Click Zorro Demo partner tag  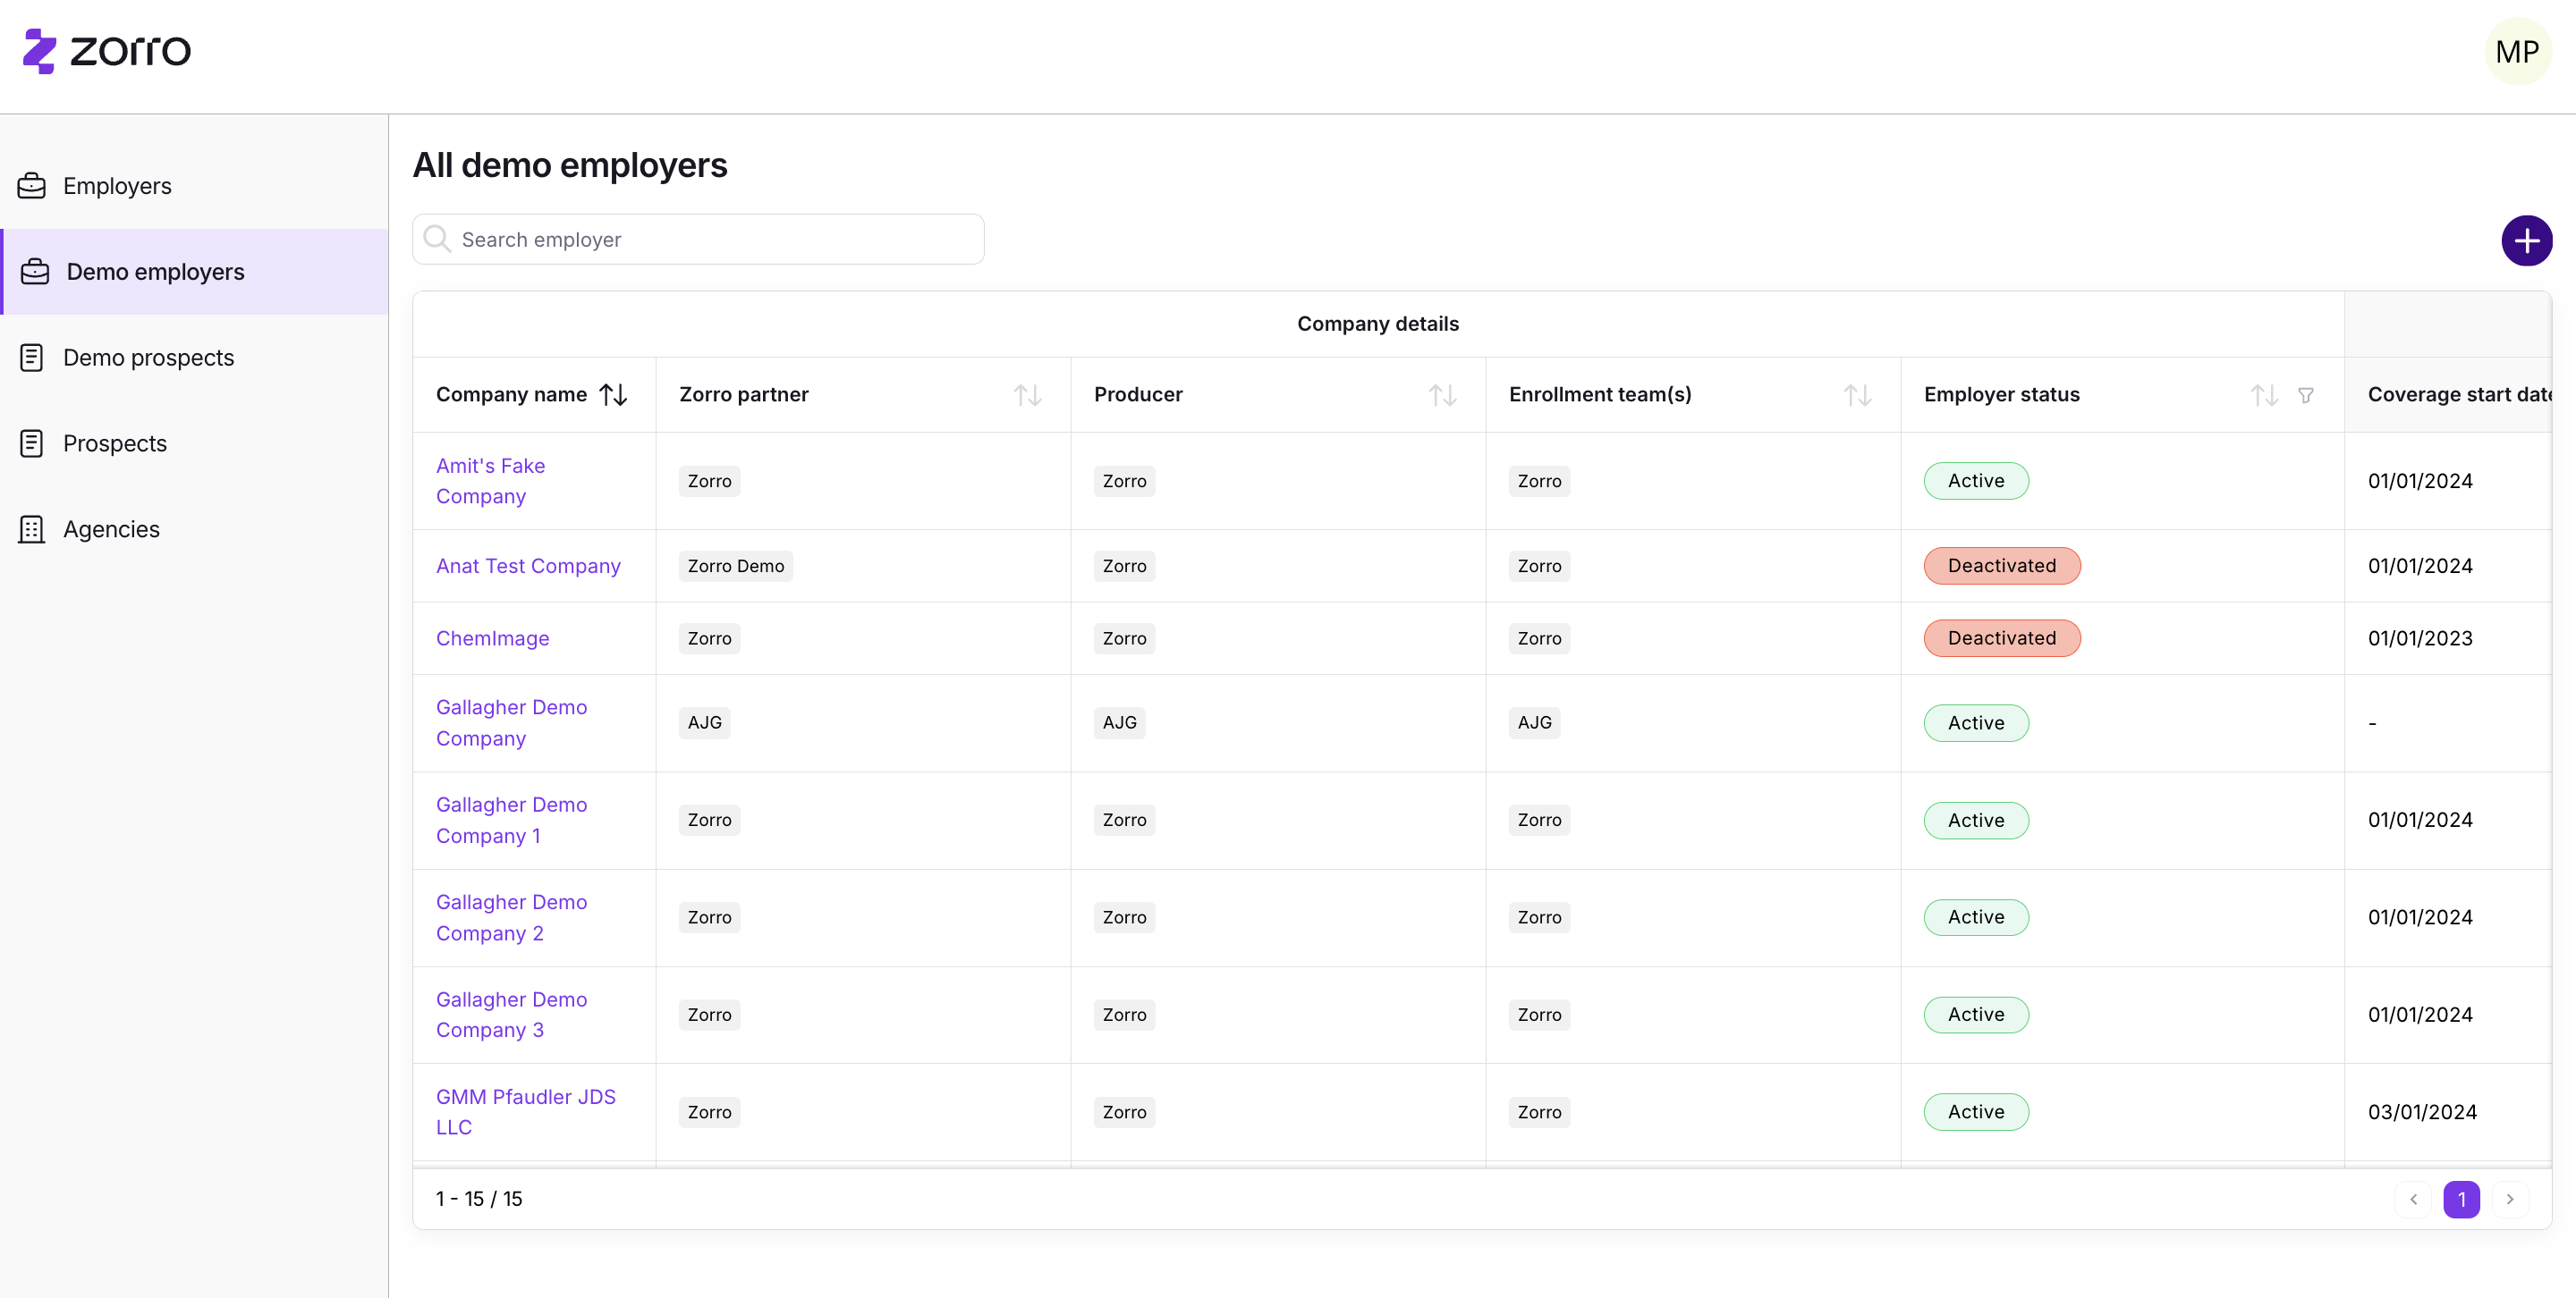coord(735,566)
